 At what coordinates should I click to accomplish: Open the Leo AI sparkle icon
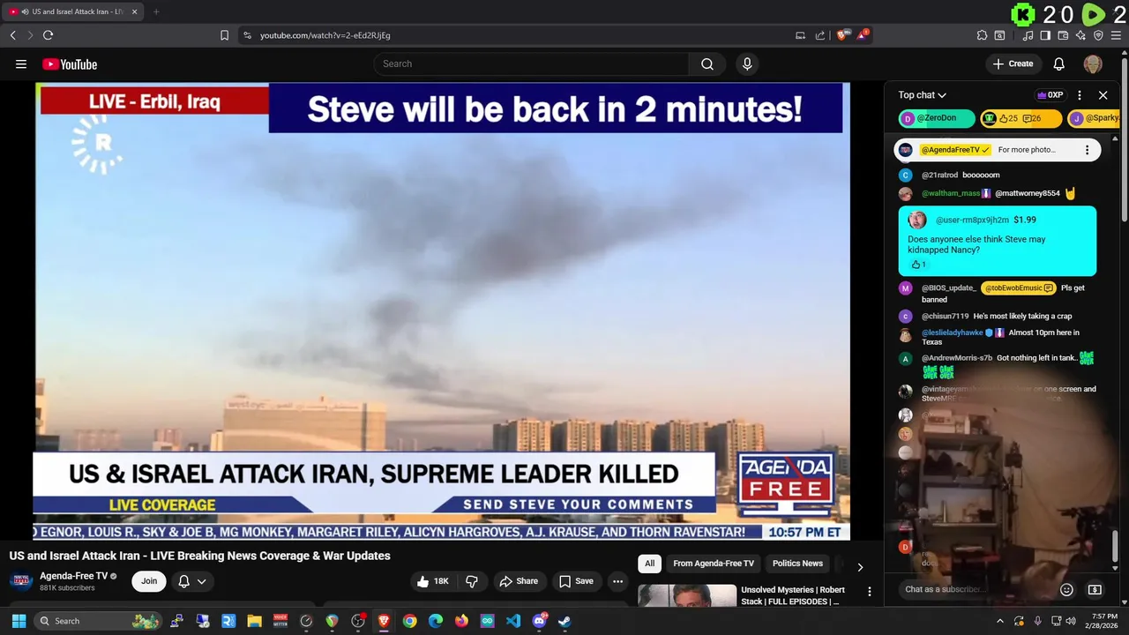click(x=1081, y=35)
